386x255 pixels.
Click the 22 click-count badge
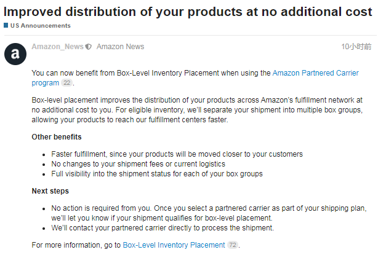(x=67, y=83)
